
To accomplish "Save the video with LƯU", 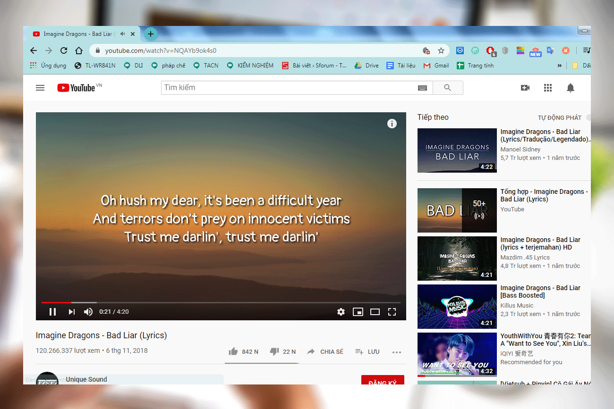I will (367, 352).
